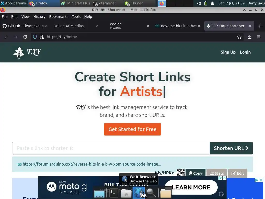Screen dimensions: 265x199
Task: Close the eagler tab
Action: [148, 26]
